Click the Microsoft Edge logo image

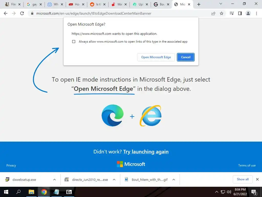click(113, 115)
